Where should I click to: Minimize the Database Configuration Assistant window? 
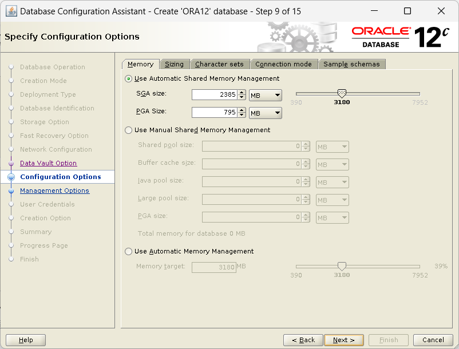pyautogui.click(x=374, y=11)
